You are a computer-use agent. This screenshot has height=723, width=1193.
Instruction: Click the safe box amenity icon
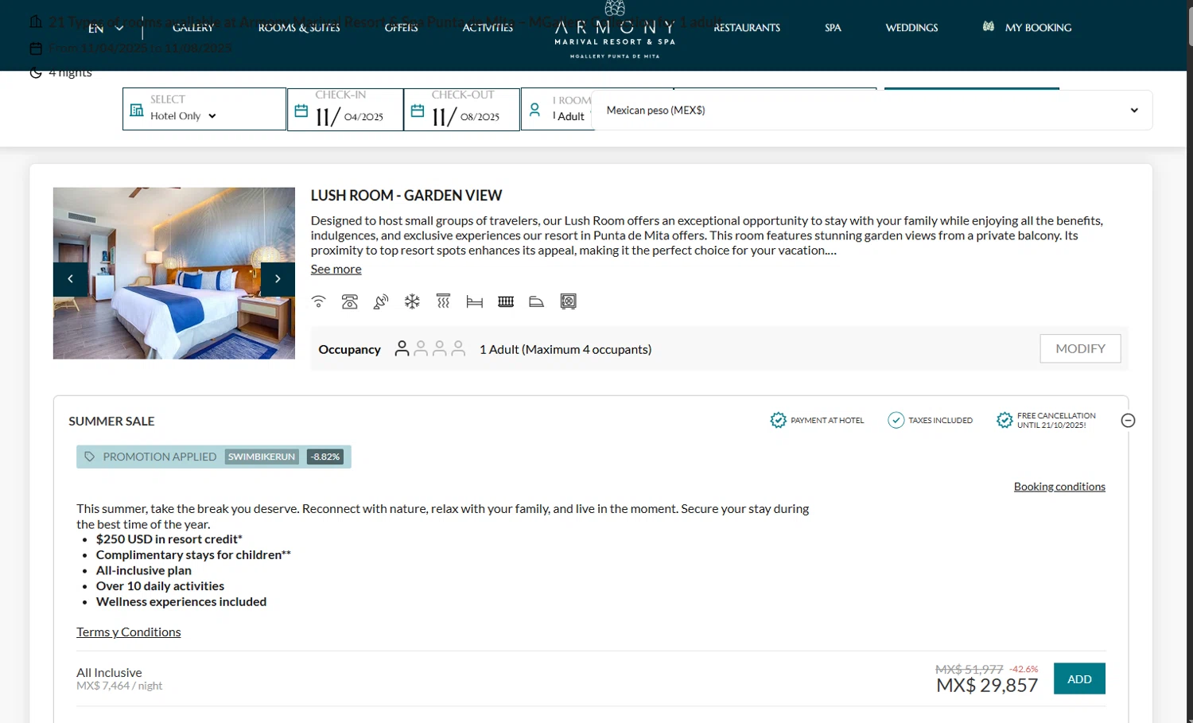click(x=568, y=301)
